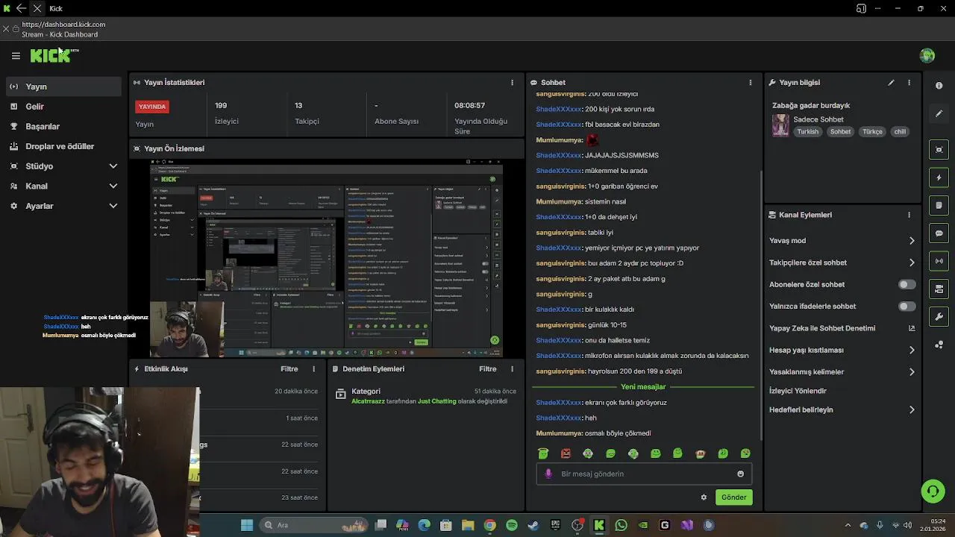955x537 pixels.
Task: Open Gelir in sidebar
Action: pyautogui.click(x=63, y=107)
